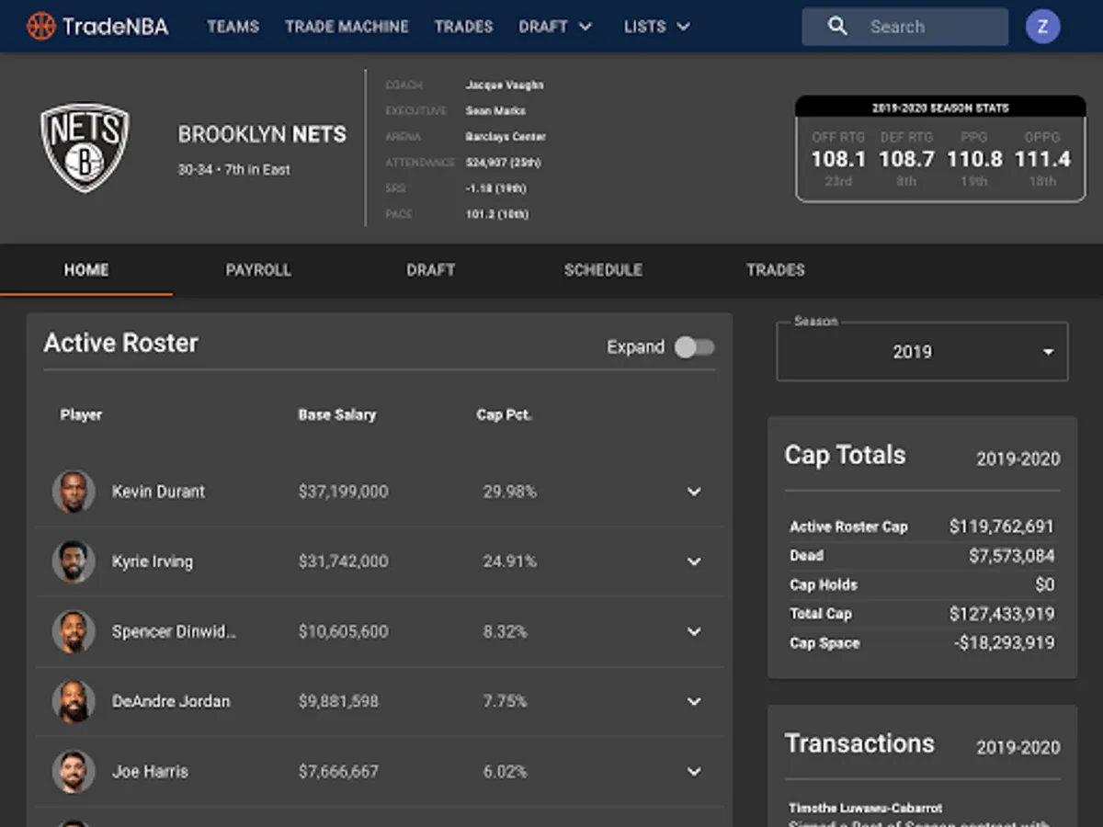
Task: Open the user avatar Z menu
Action: 1042,27
